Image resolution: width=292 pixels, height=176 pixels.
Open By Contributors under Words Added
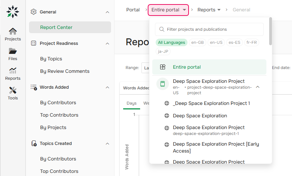(x=58, y=102)
